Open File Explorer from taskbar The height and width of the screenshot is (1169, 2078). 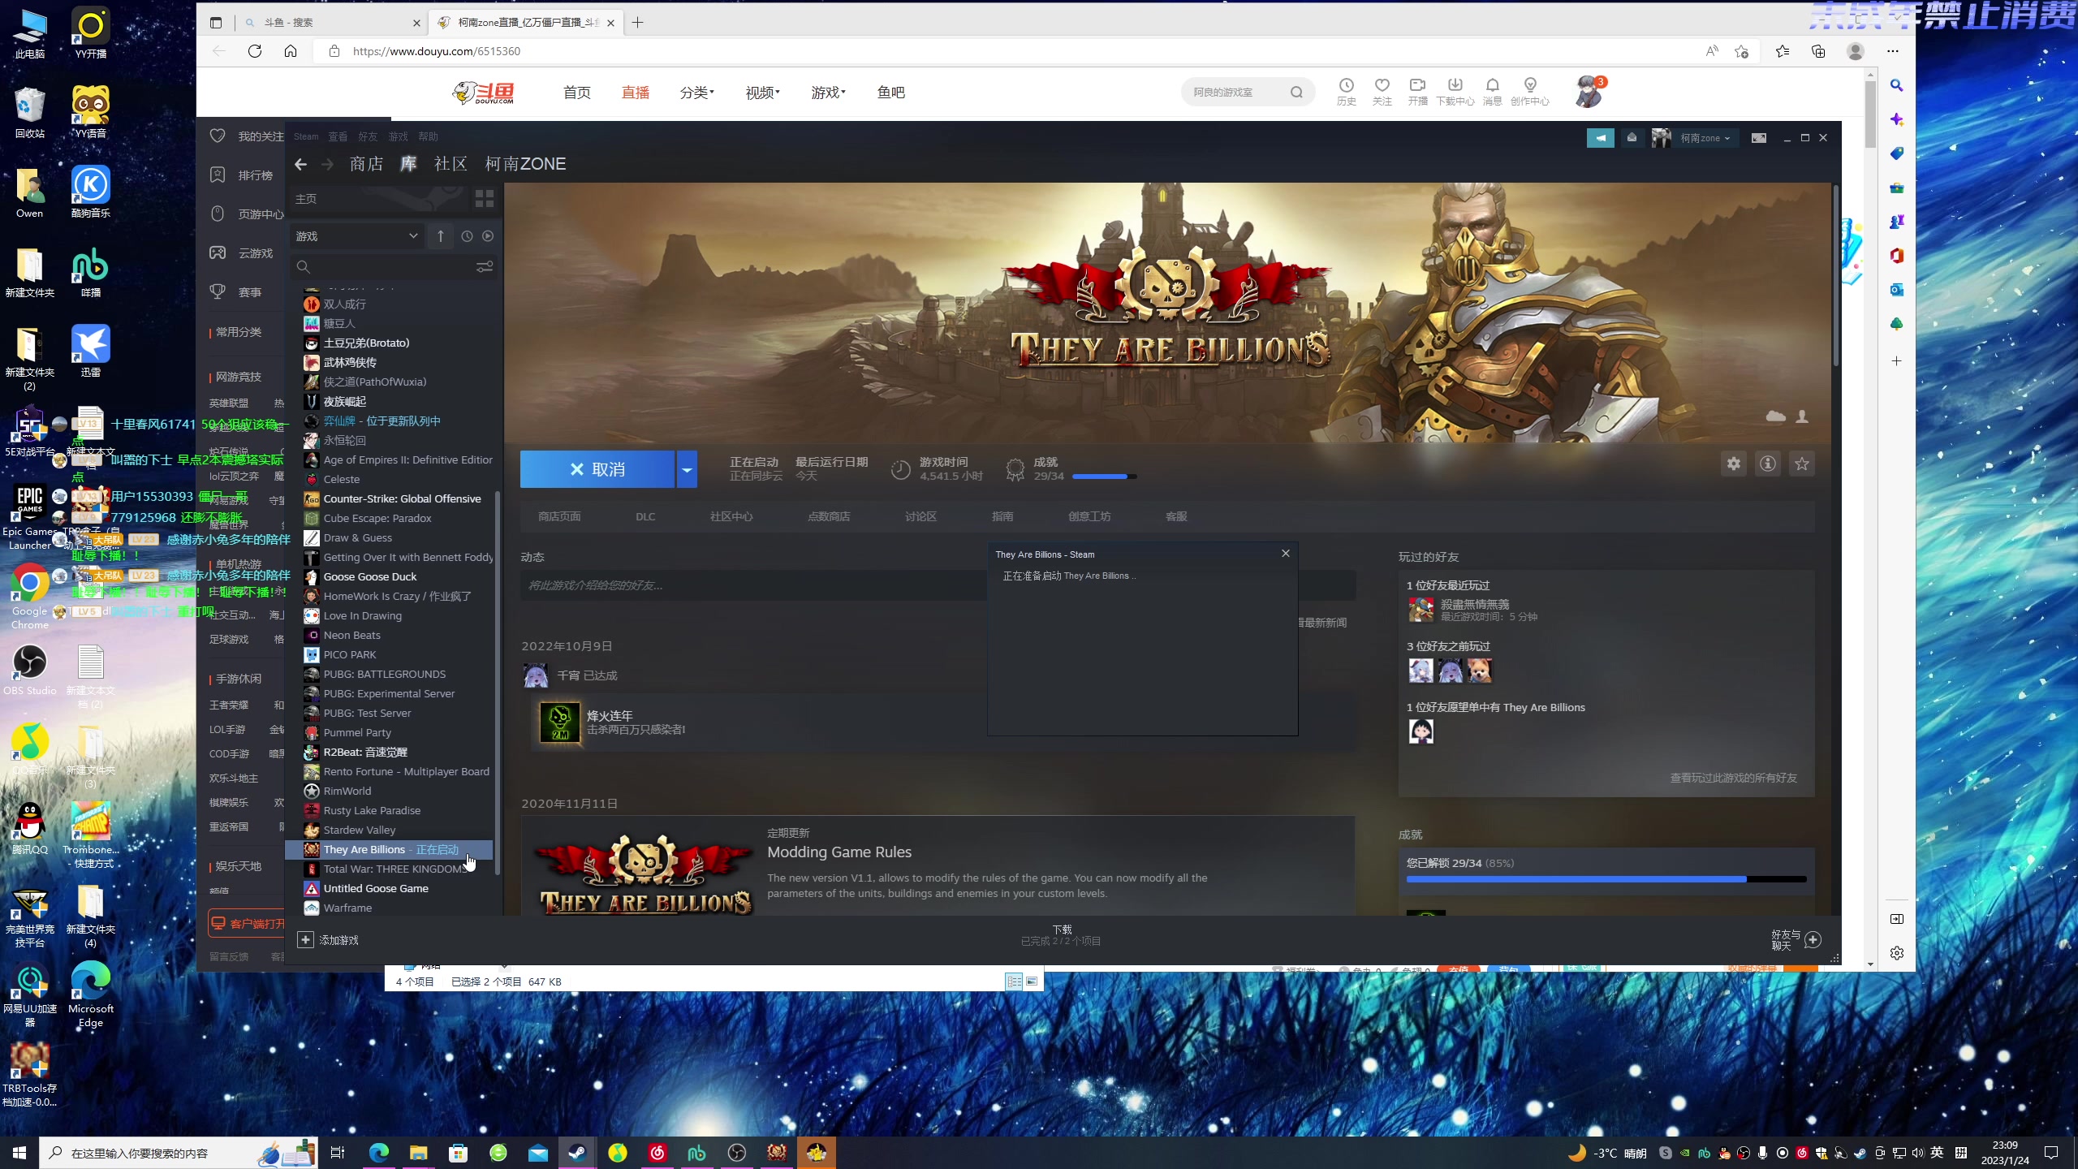419,1153
